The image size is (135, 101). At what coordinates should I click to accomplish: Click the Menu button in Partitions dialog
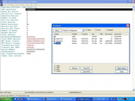(57, 31)
